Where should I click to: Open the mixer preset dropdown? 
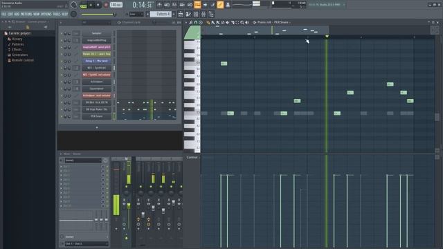83,160
